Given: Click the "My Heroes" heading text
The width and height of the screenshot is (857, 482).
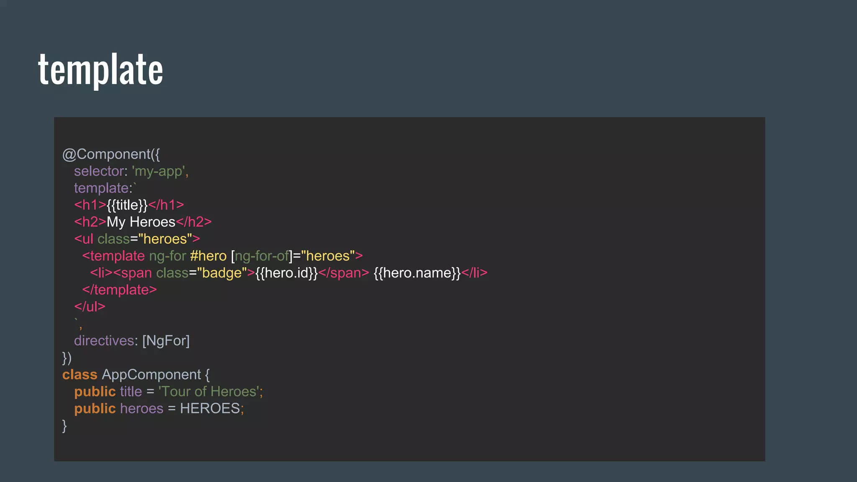Looking at the screenshot, I should pos(141,222).
